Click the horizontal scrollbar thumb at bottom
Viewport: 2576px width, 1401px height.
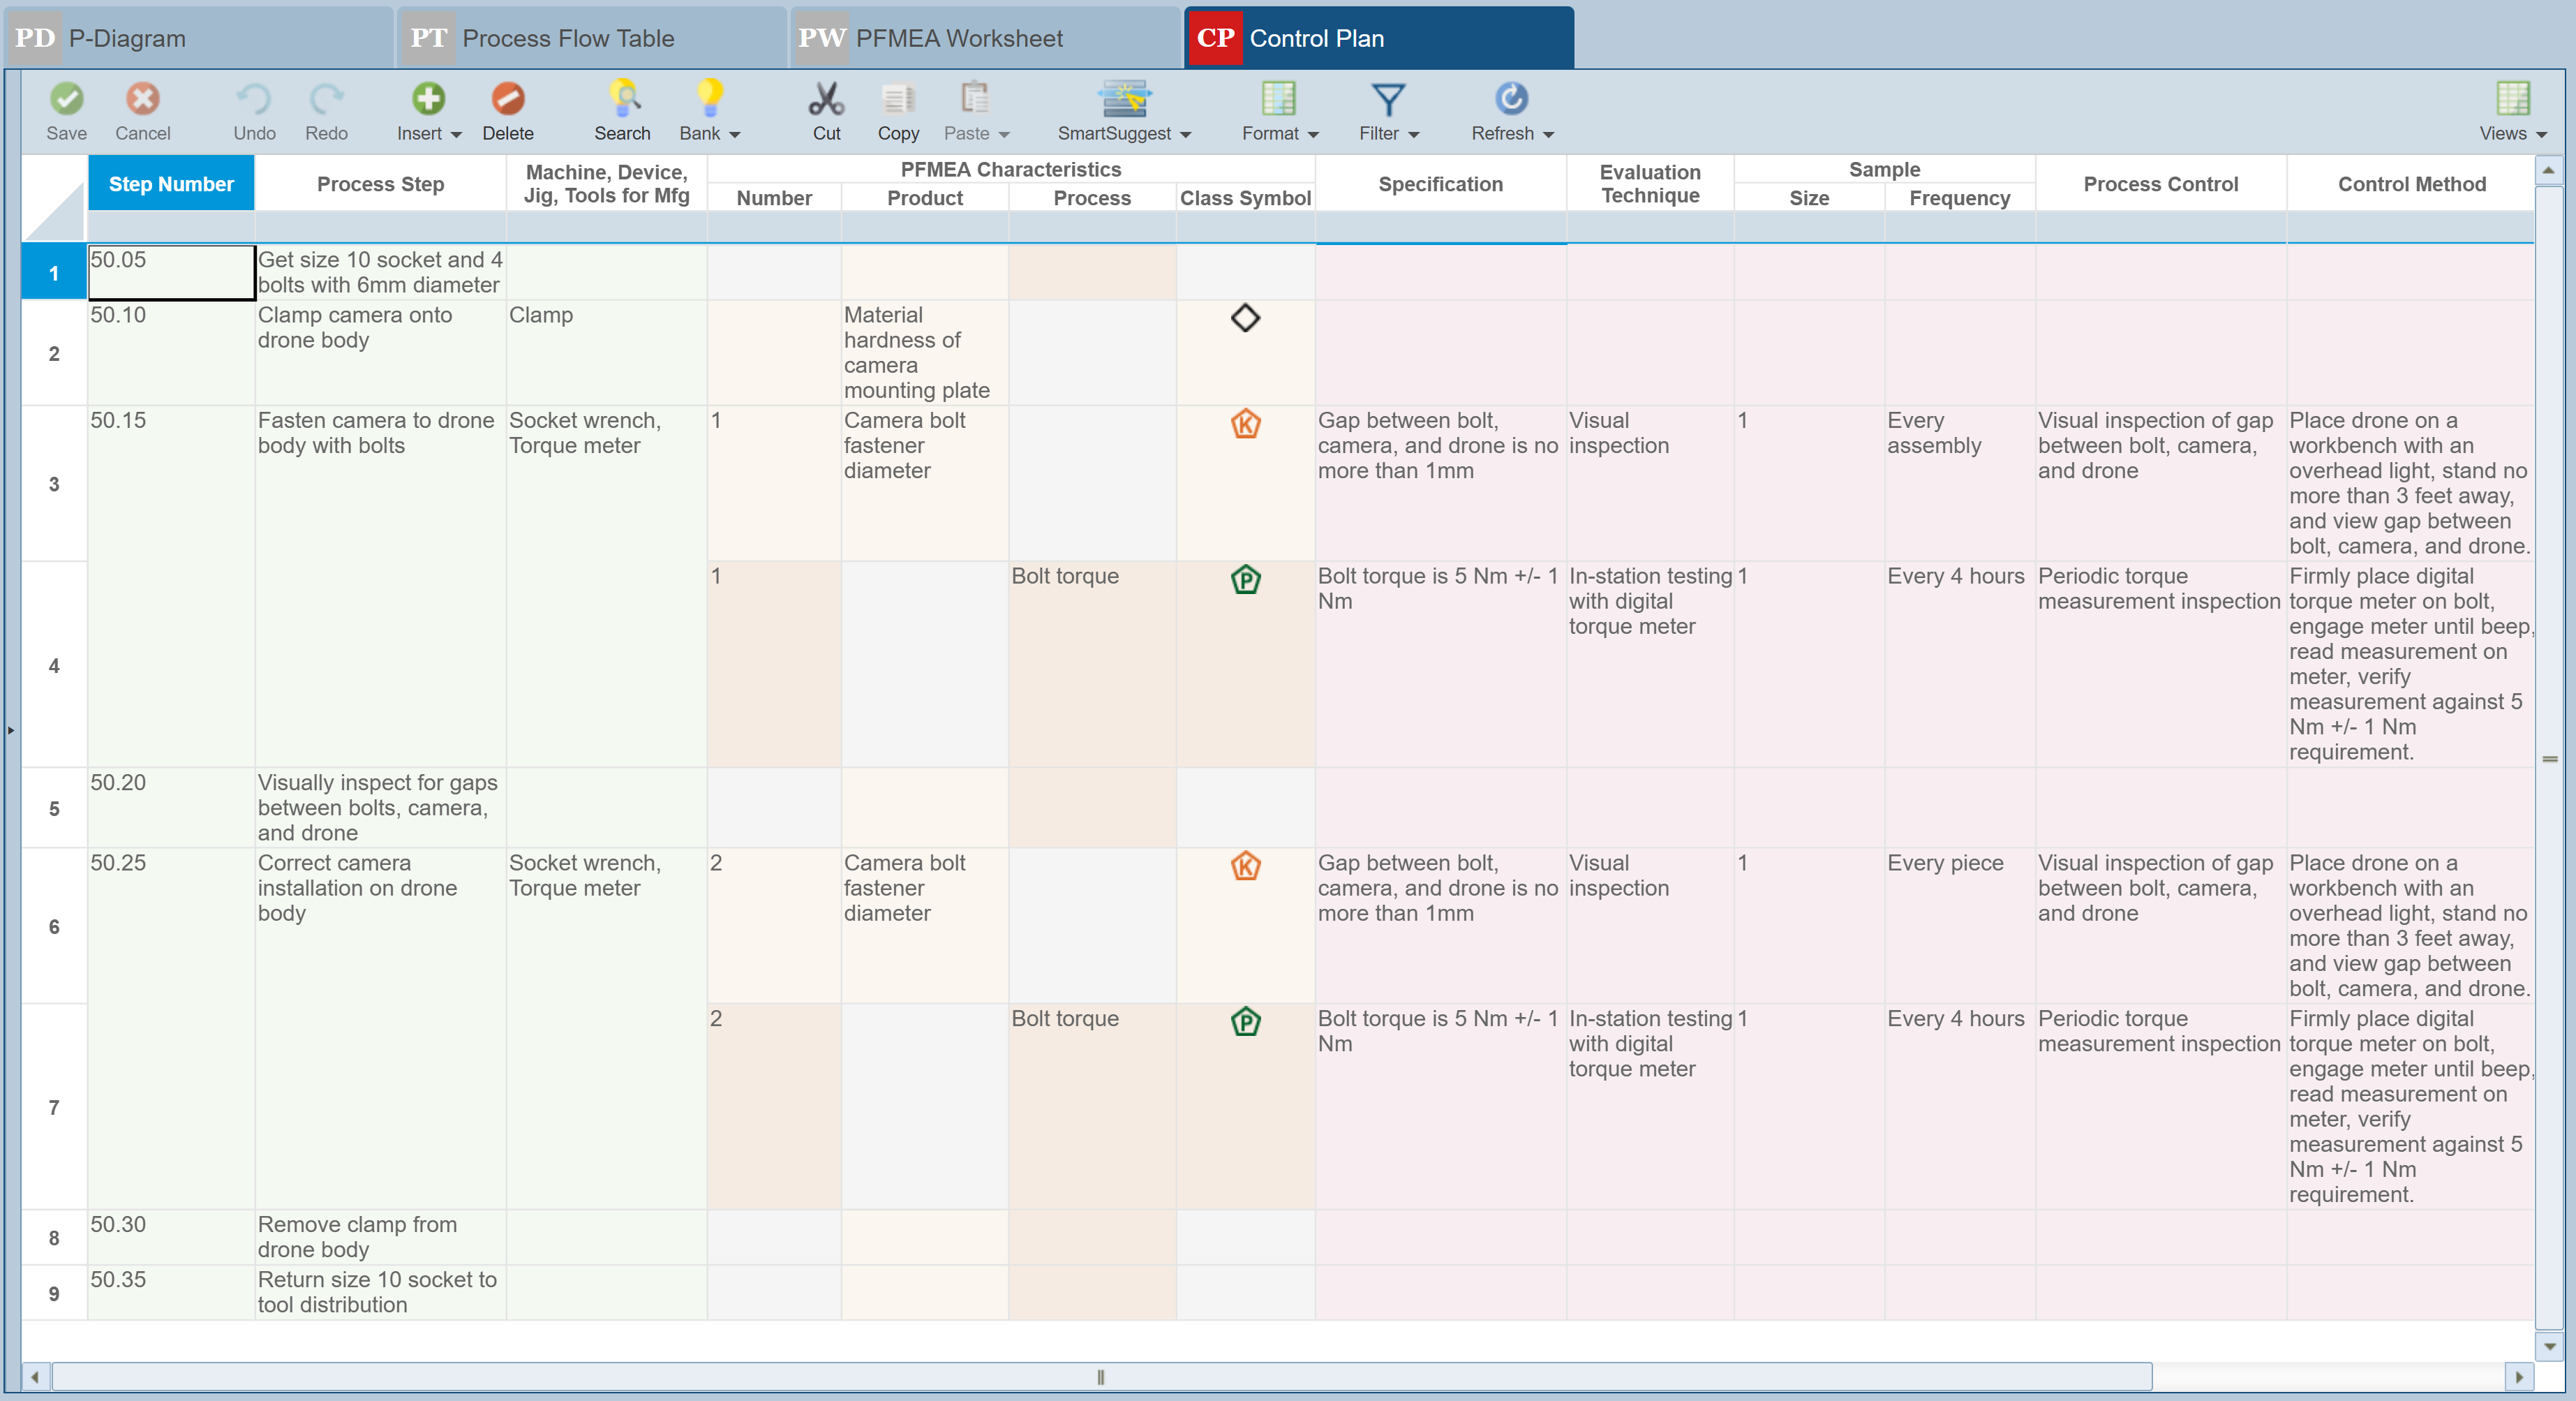pos(1100,1377)
